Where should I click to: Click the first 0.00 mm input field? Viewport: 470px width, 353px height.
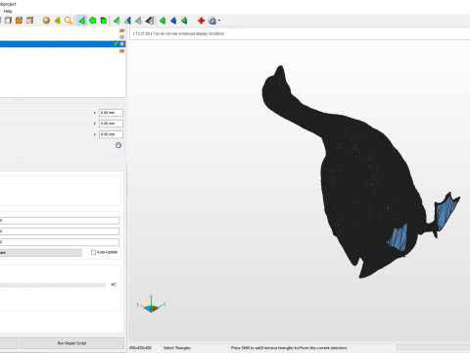pyautogui.click(x=111, y=113)
